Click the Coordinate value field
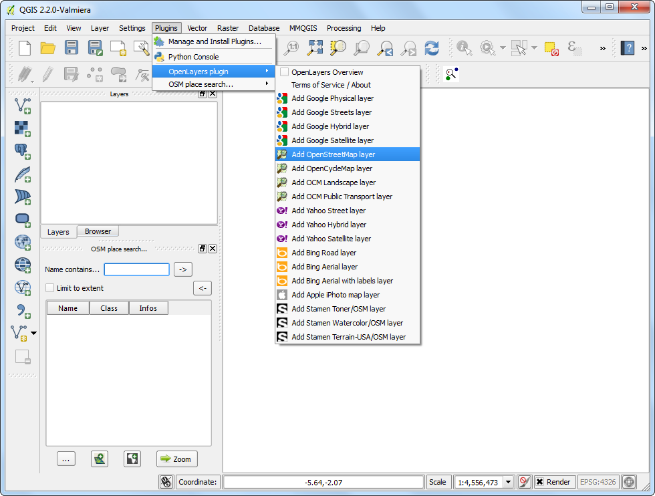The height and width of the screenshot is (496, 655). point(323,482)
